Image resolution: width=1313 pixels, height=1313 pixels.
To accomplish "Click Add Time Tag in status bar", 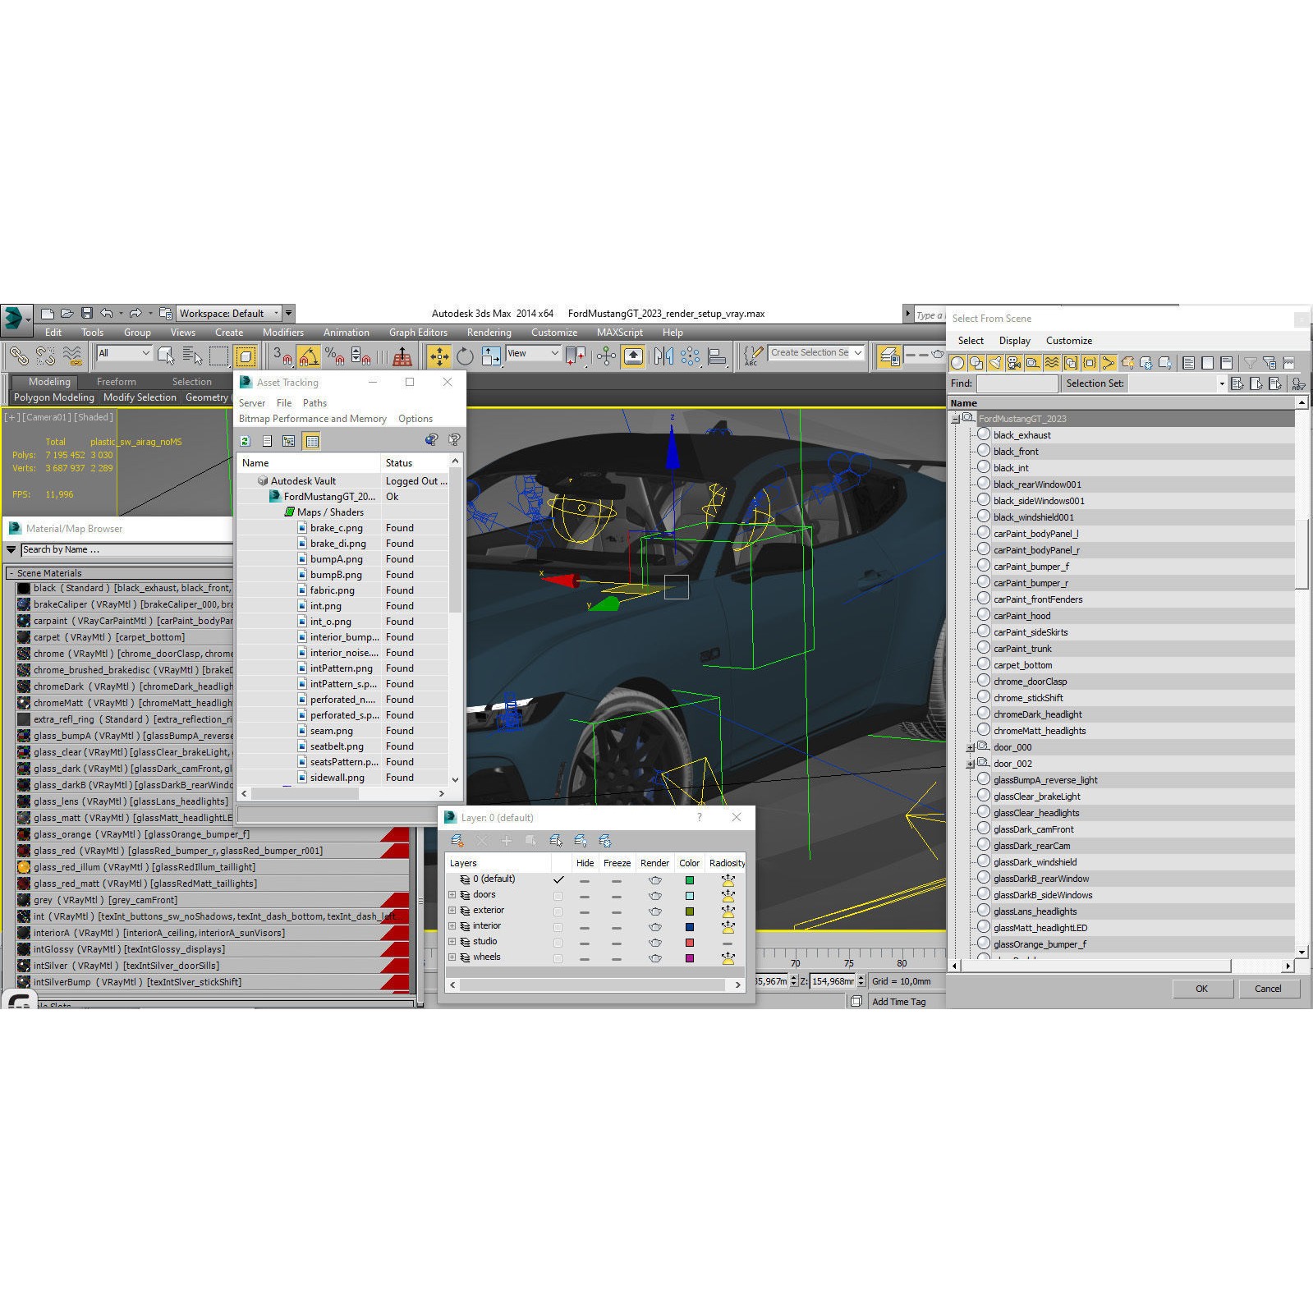I will pos(898,1002).
